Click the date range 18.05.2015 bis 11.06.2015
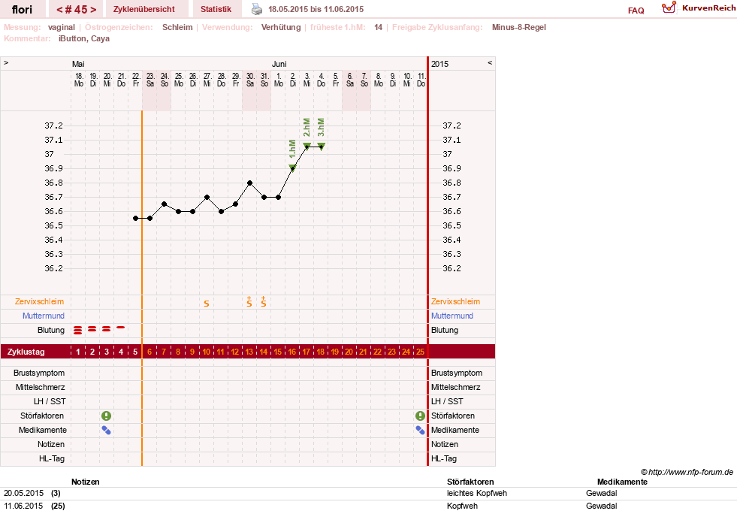This screenshot has height=526, width=737. 316,9
